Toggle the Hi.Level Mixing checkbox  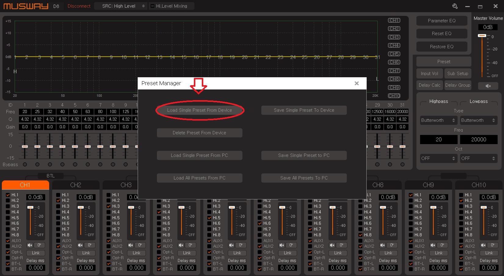coord(153,6)
